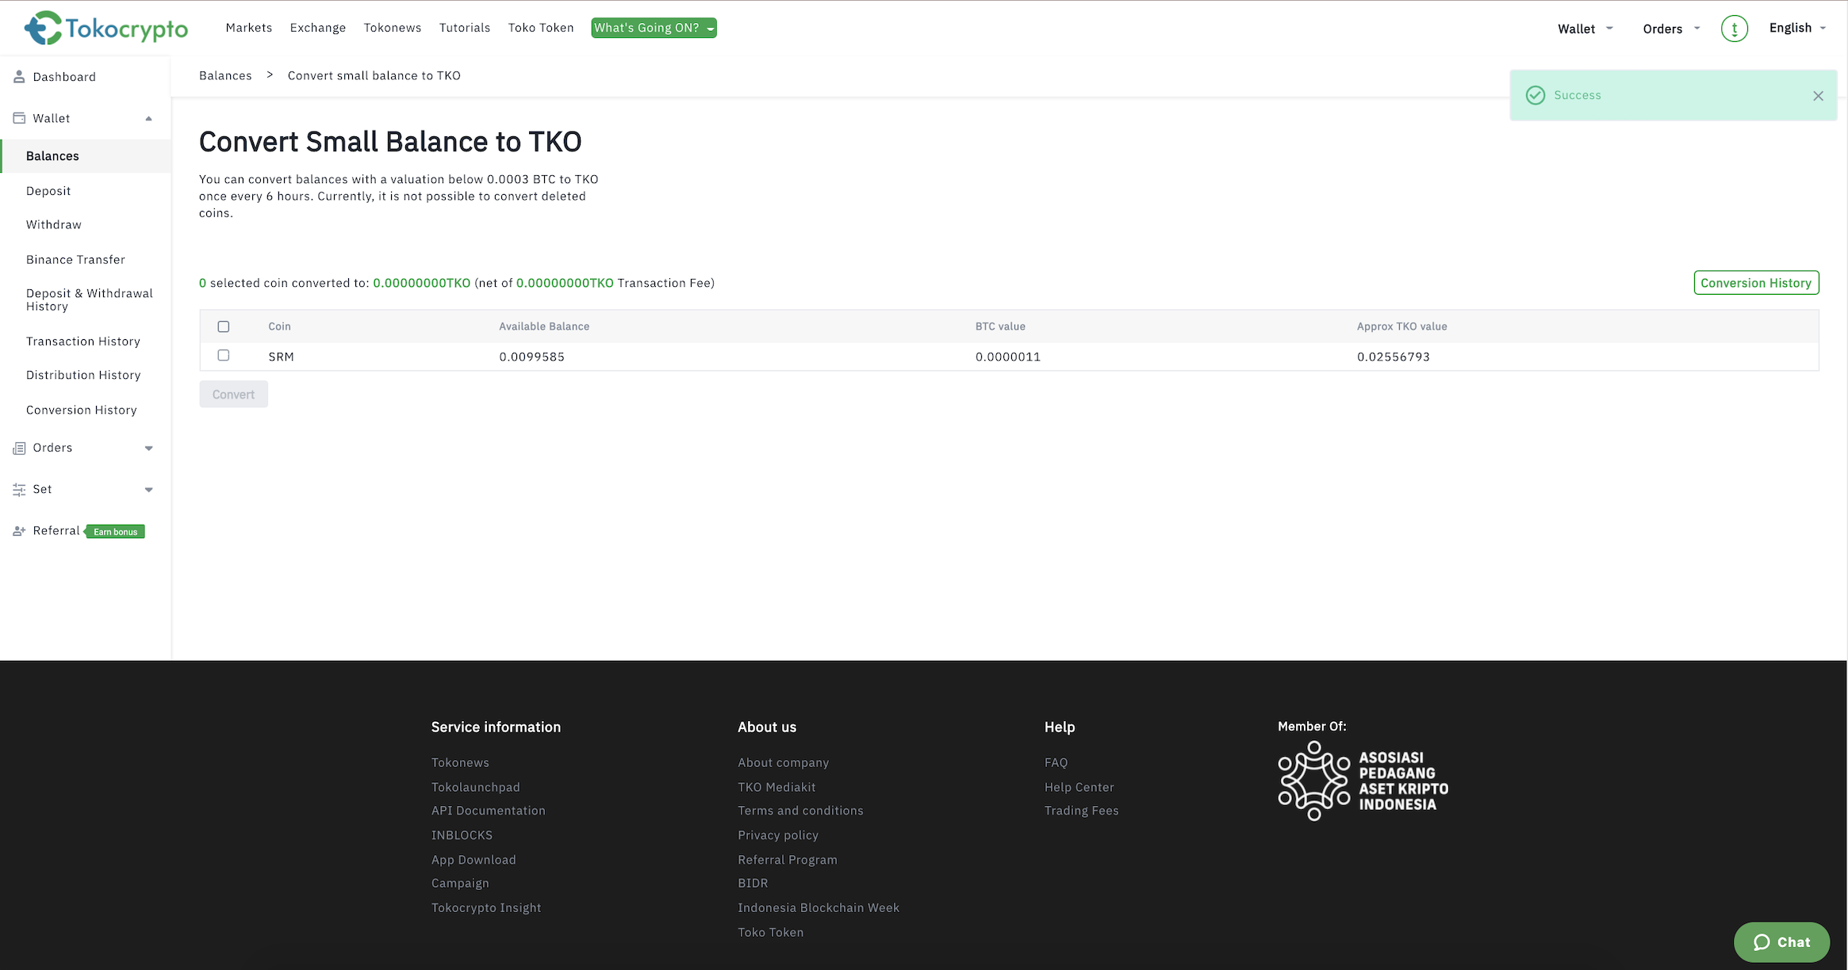Open TKO Mediakit footer link
This screenshot has height=970, width=1848.
click(776, 787)
